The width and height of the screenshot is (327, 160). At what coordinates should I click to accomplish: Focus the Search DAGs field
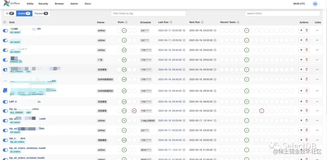click(x=282, y=14)
